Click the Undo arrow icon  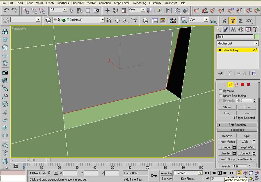pyautogui.click(x=6, y=11)
